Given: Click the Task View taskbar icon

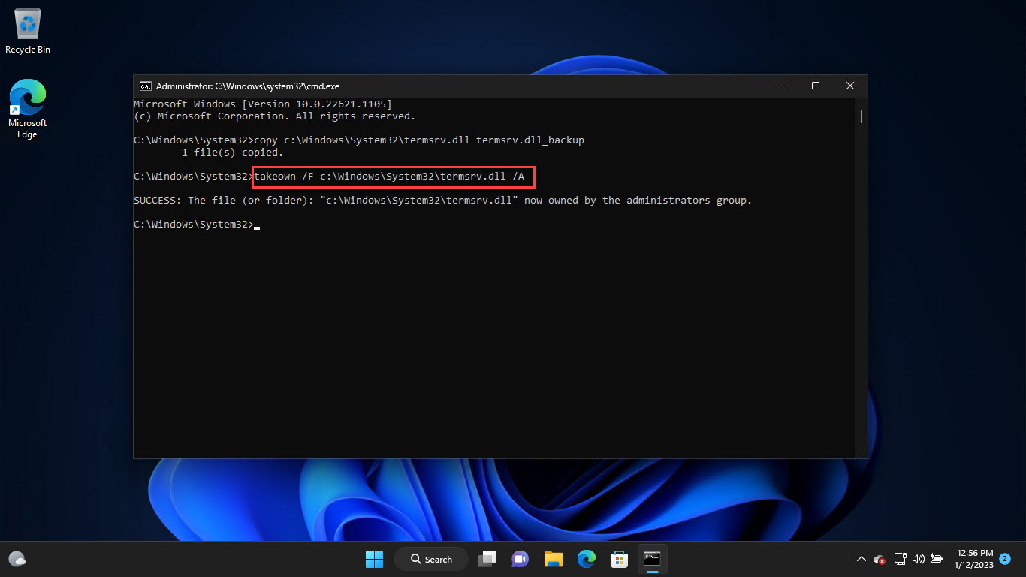Looking at the screenshot, I should [x=488, y=559].
